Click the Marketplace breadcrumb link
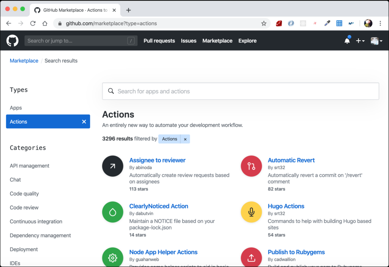This screenshot has width=389, height=267. tap(24, 61)
